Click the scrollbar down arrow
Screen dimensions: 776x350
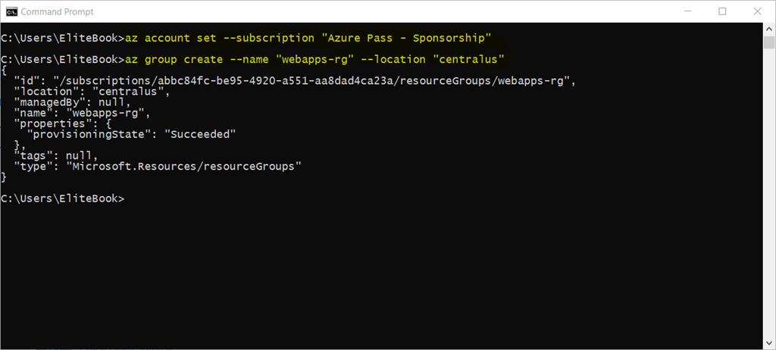tap(768, 343)
